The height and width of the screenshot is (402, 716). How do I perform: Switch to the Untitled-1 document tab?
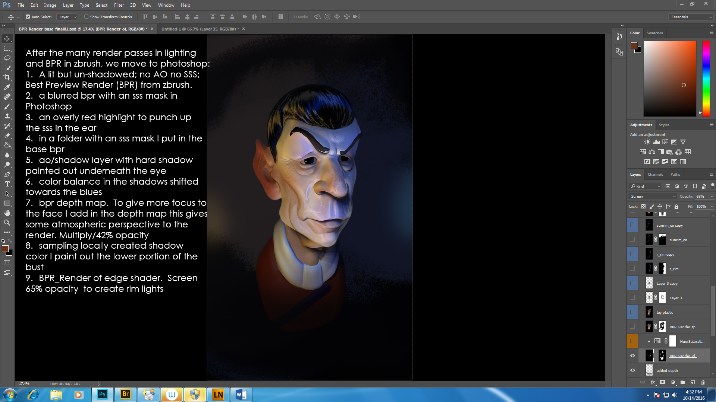point(200,29)
